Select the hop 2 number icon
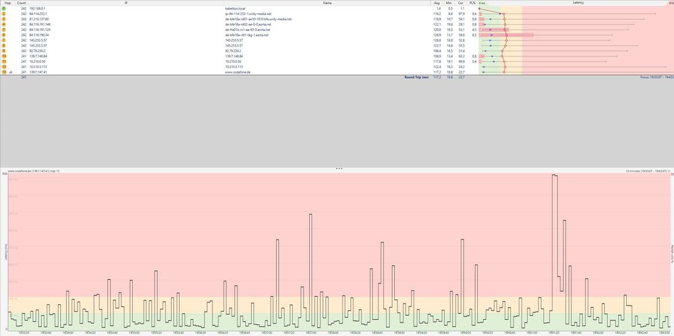 pos(3,13)
